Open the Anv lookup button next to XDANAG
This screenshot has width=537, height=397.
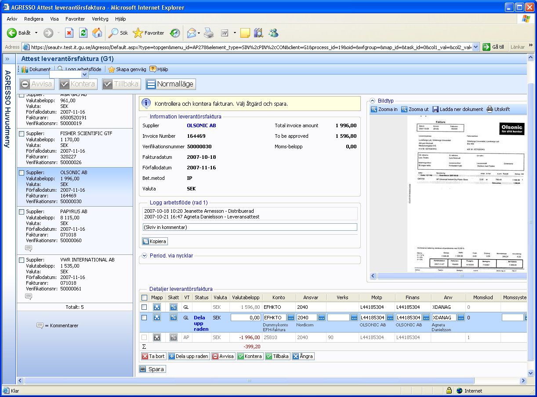pyautogui.click(x=461, y=318)
